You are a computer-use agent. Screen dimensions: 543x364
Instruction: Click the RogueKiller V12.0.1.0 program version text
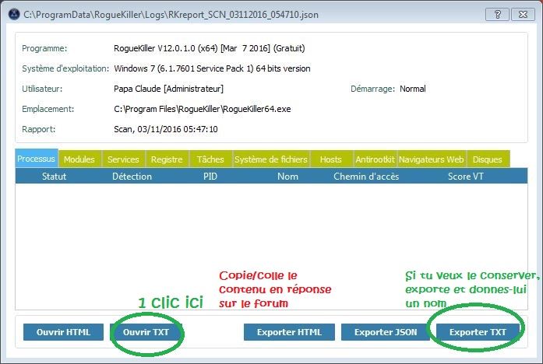point(209,48)
